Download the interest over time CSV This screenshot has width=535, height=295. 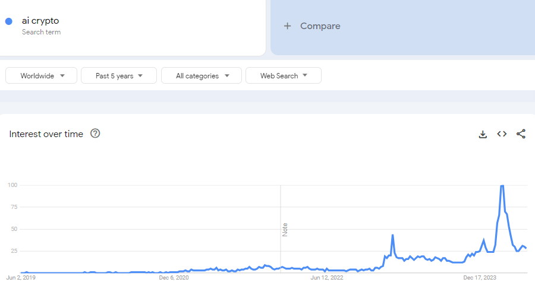point(483,134)
